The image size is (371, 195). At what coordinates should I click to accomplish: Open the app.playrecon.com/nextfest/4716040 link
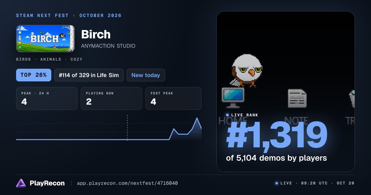(127, 183)
